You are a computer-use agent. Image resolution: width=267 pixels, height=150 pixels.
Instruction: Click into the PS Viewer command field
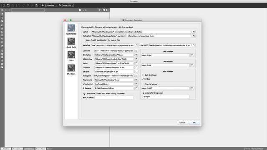[x=166, y=65]
